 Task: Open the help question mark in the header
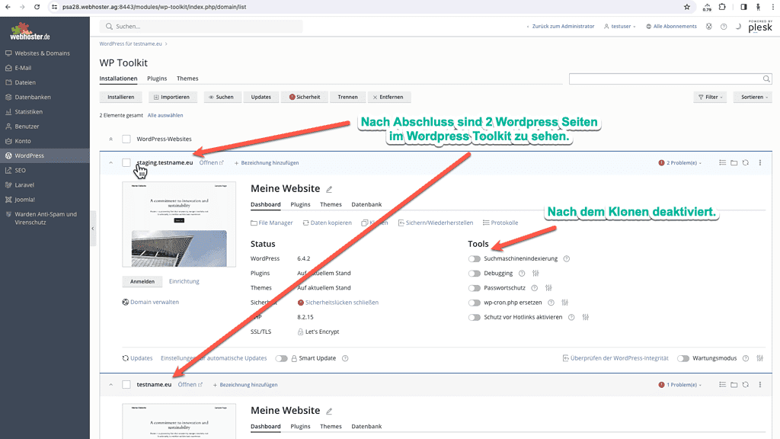point(724,26)
